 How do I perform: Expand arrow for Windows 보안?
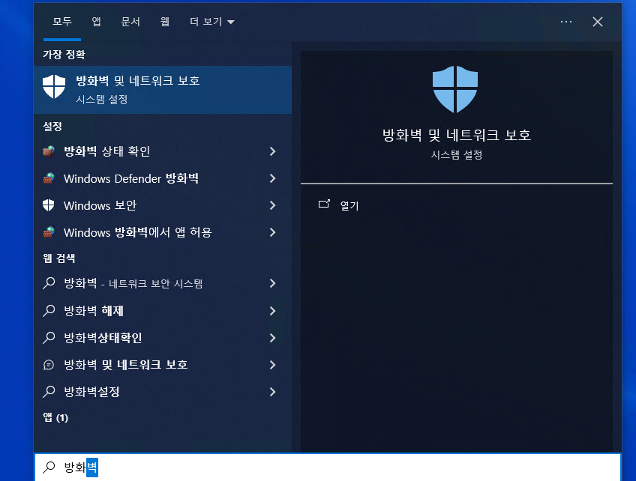pyautogui.click(x=272, y=205)
